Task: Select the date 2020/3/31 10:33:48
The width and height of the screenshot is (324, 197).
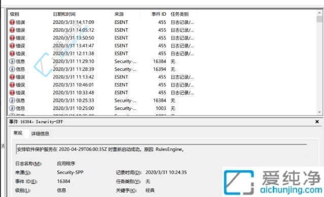Action: (x=73, y=93)
